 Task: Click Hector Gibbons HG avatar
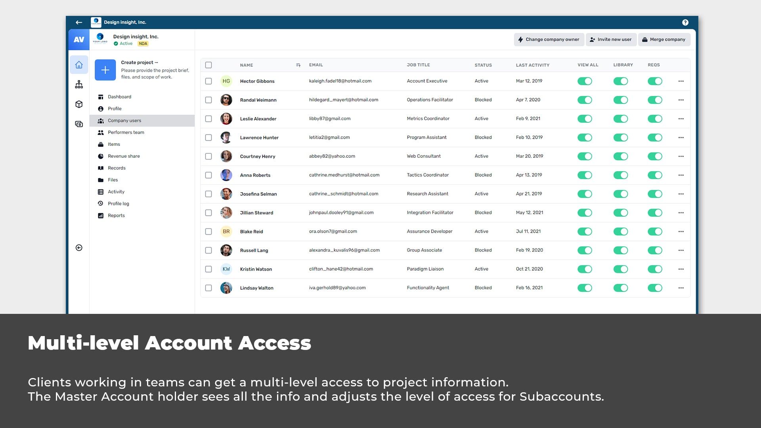(226, 81)
